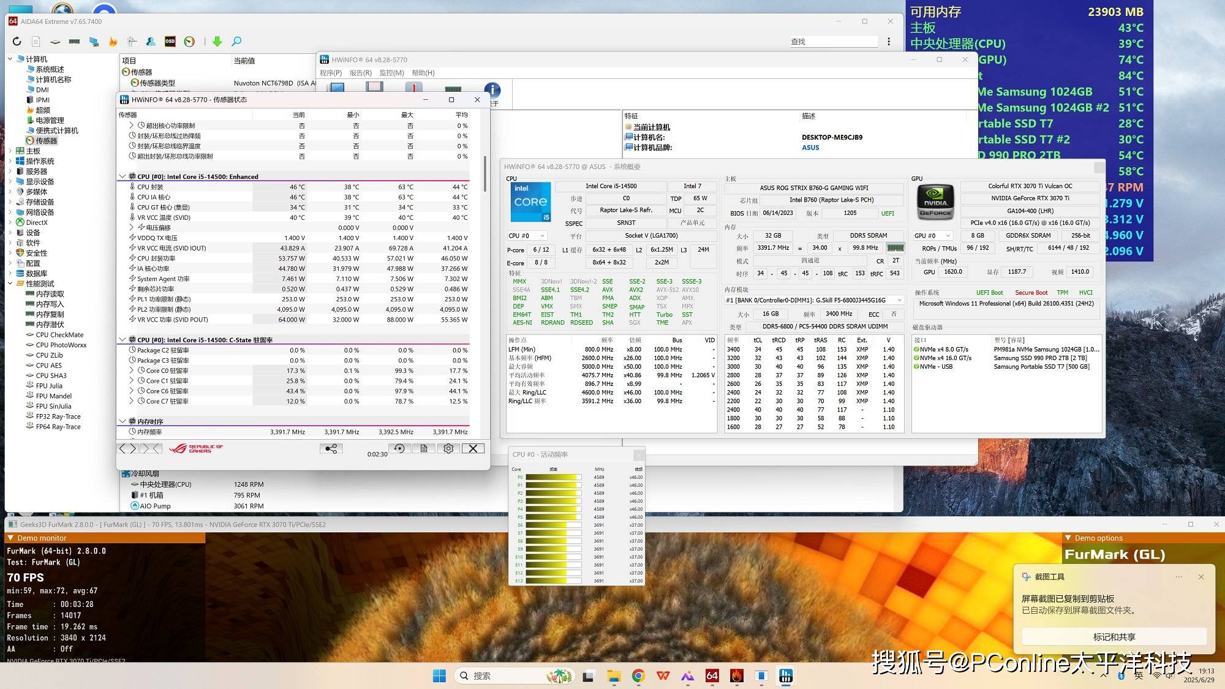Open the CPU #0 selector dropdown
Viewport: 1225px width, 689px height.
[526, 236]
